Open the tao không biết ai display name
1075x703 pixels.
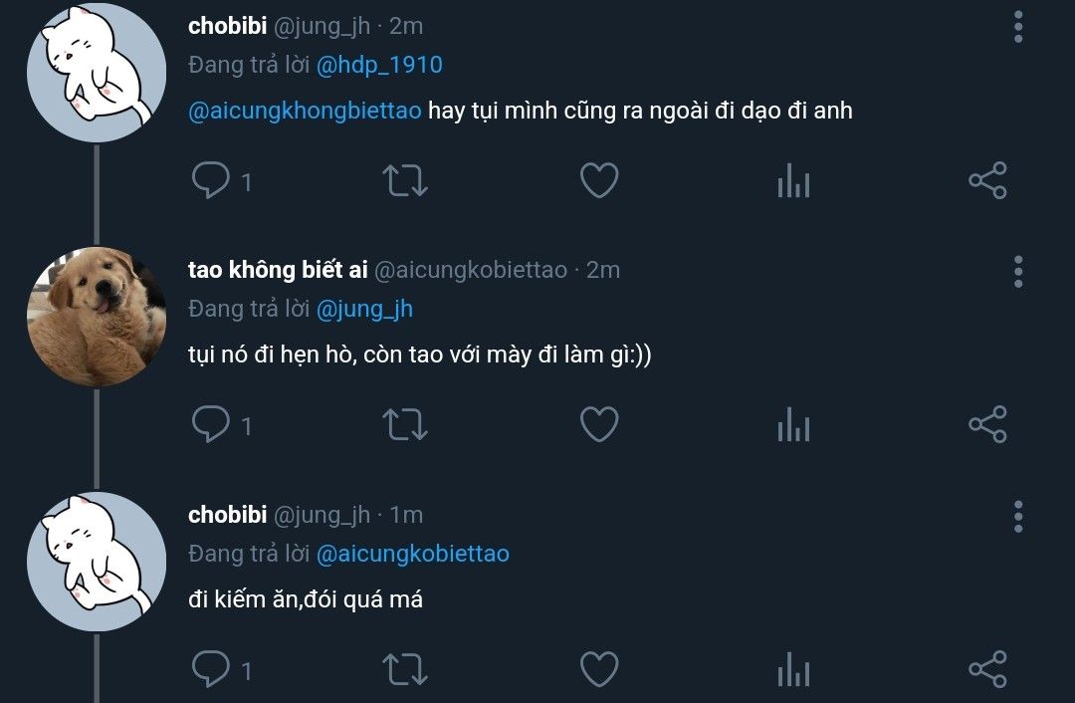(x=278, y=270)
